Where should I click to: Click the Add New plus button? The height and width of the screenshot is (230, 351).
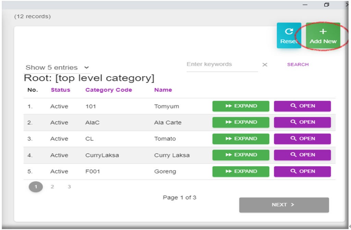click(323, 36)
